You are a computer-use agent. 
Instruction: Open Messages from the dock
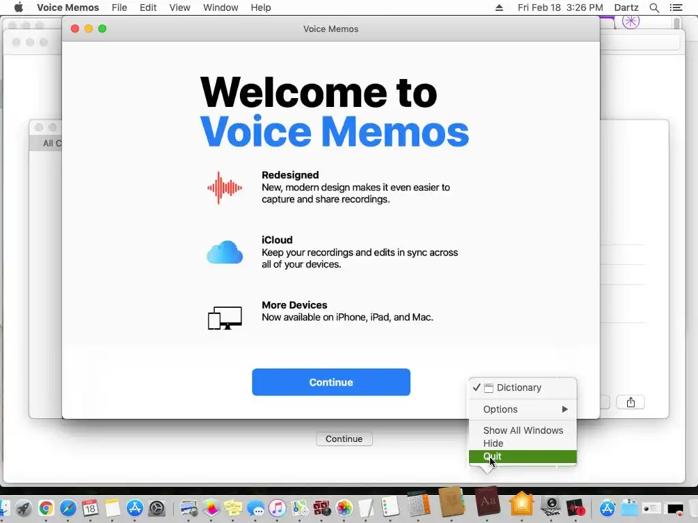pos(256,508)
